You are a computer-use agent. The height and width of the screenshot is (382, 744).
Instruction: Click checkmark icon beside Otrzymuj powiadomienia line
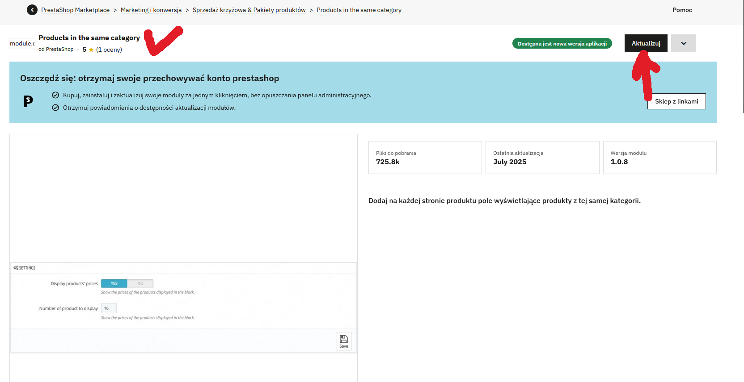point(55,108)
